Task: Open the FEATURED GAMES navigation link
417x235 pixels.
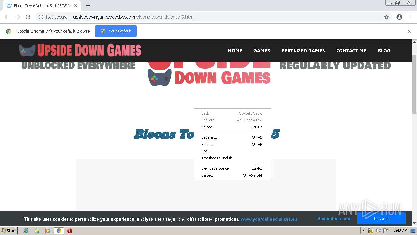Action: [x=303, y=51]
